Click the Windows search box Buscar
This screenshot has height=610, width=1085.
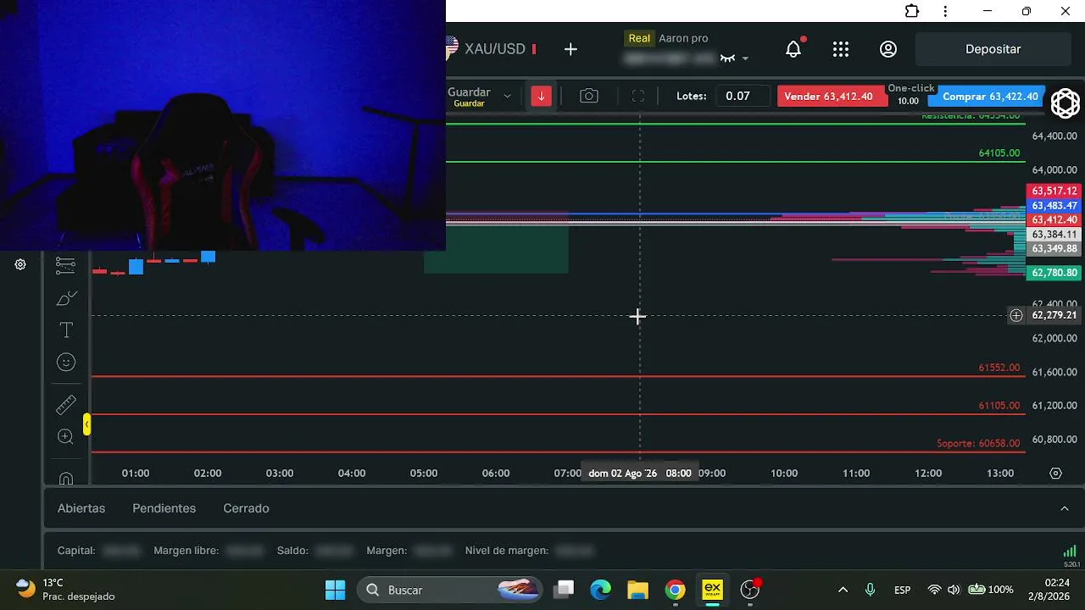coord(450,590)
